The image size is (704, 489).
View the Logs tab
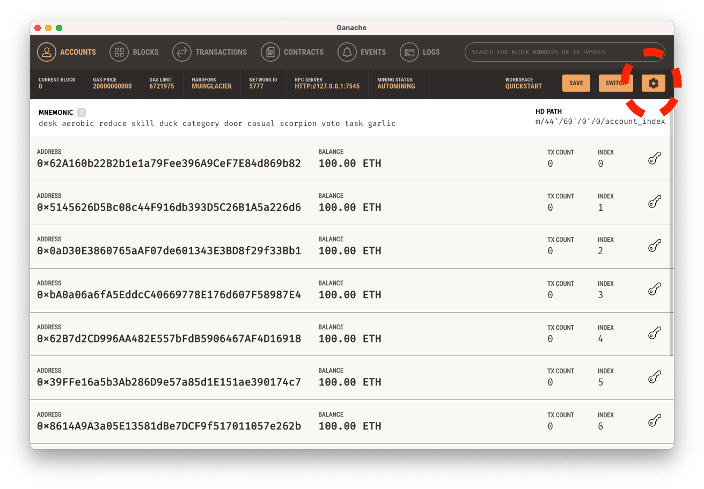click(420, 52)
